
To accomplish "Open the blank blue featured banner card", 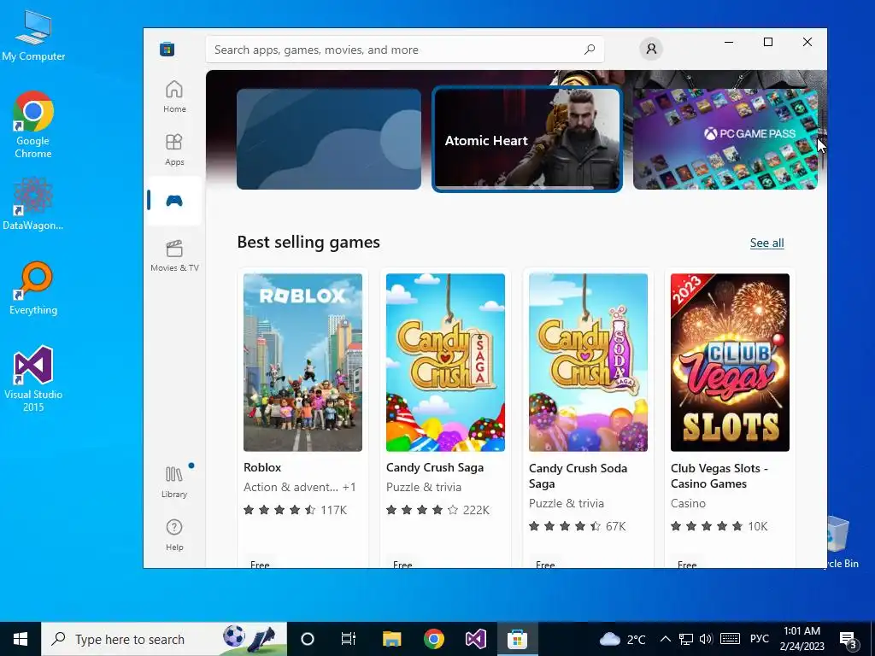I will click(x=329, y=139).
